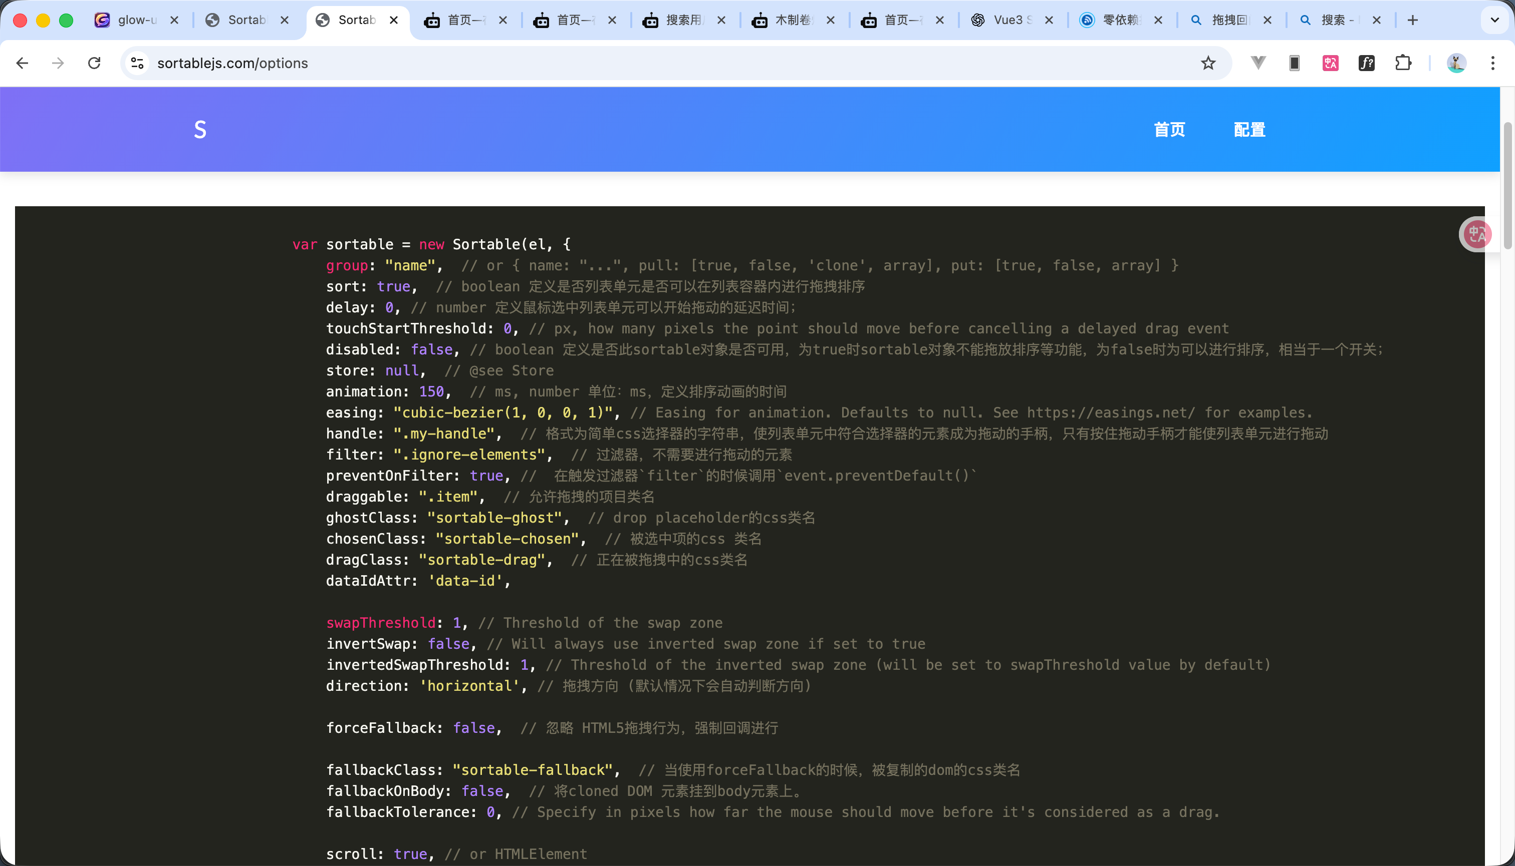Click the pink translate extension icon
The height and width of the screenshot is (866, 1515).
(x=1331, y=63)
